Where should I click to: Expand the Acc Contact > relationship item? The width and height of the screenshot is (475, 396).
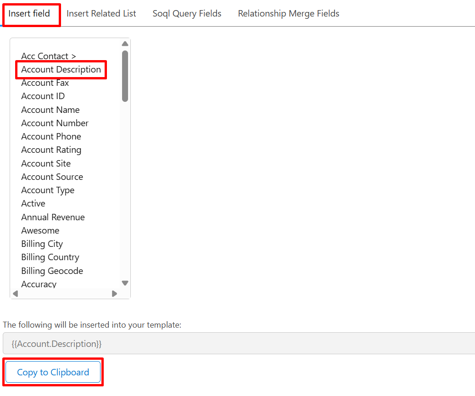click(48, 56)
